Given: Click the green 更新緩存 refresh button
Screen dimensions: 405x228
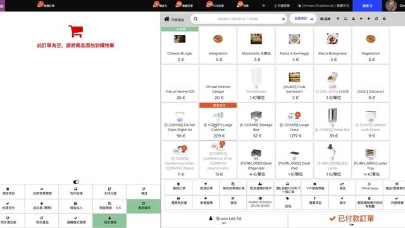Looking at the screenshot, I should (x=144, y=206).
